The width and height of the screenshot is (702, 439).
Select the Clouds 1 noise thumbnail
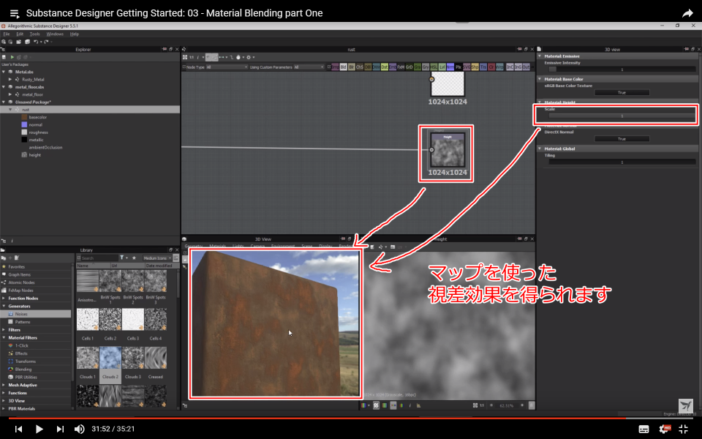87,358
